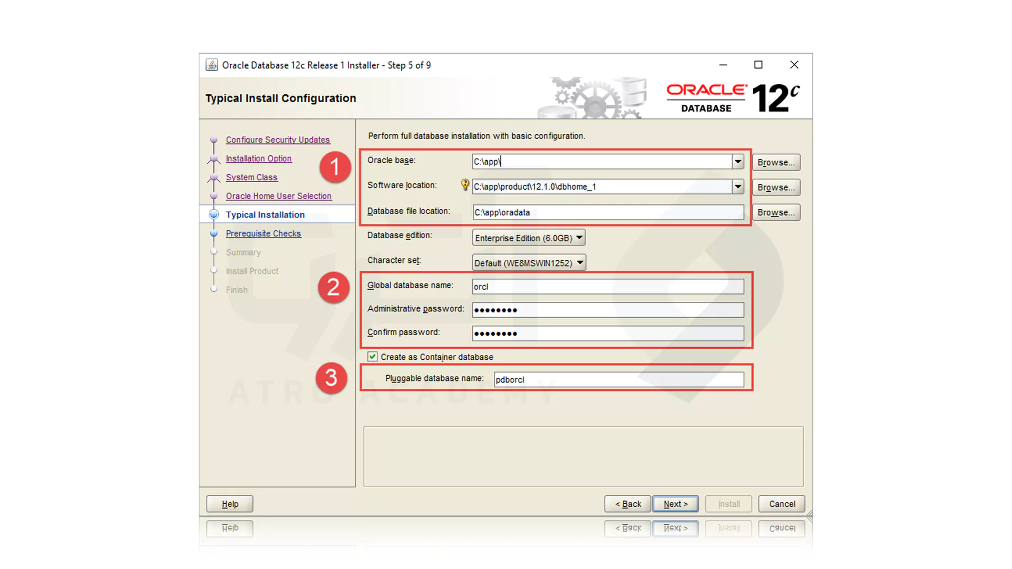Disable Create as Container database
Image resolution: width=1012 pixels, height=569 pixels.
(373, 357)
